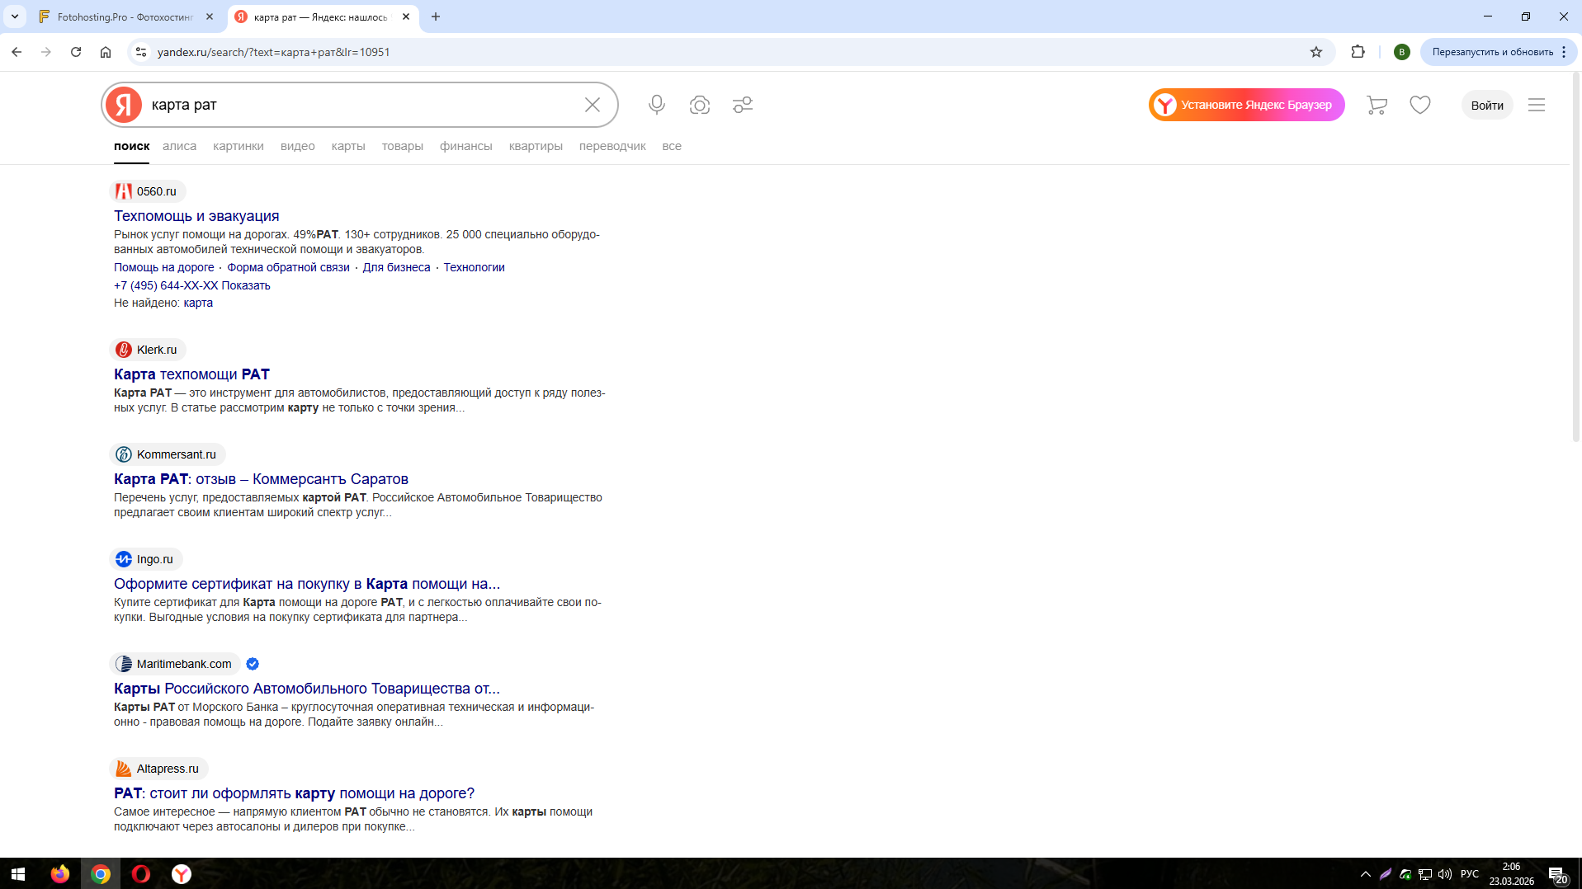
Task: View site information icon in address bar
Action: click(x=141, y=52)
